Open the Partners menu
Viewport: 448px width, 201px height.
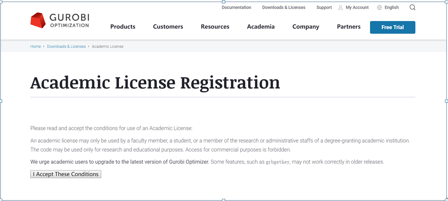pos(349,27)
